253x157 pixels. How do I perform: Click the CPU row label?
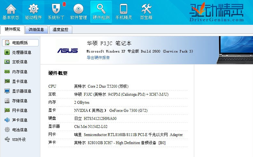(x=52, y=86)
